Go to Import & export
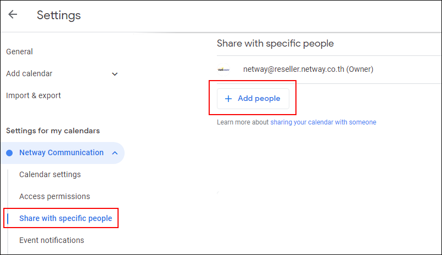442x255 pixels. pyautogui.click(x=33, y=95)
